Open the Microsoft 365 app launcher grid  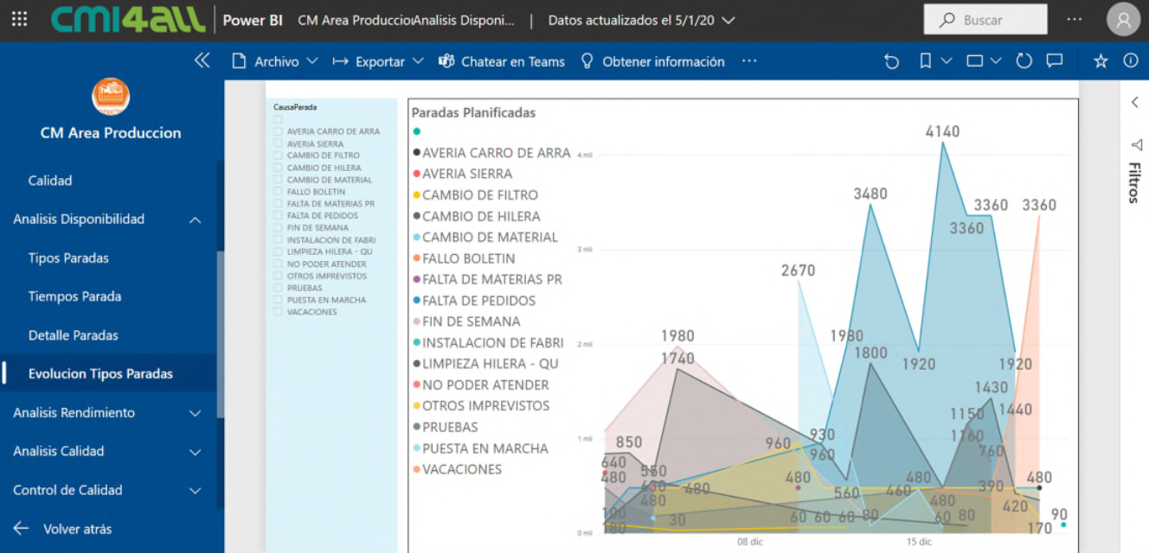click(x=19, y=19)
